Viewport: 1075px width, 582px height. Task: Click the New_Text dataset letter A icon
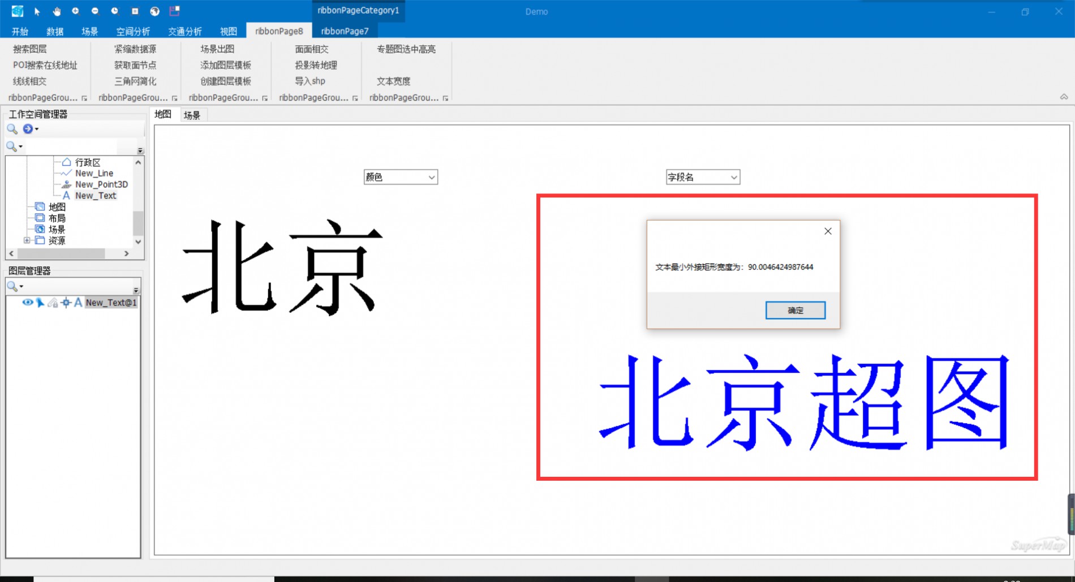(66, 196)
